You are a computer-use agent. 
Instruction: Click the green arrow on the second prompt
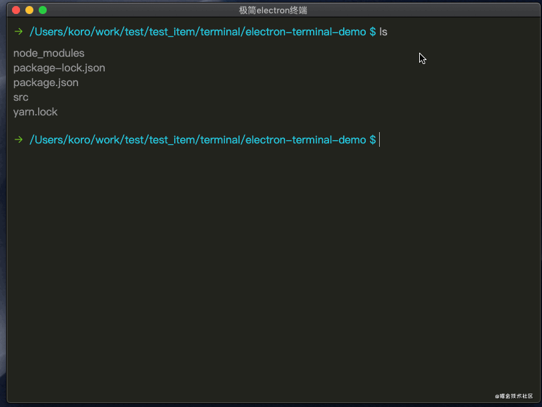(19, 139)
